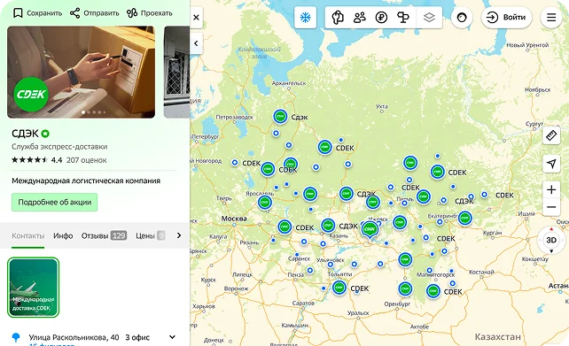
Task: Click the Отправить share icon
Action: (x=74, y=13)
